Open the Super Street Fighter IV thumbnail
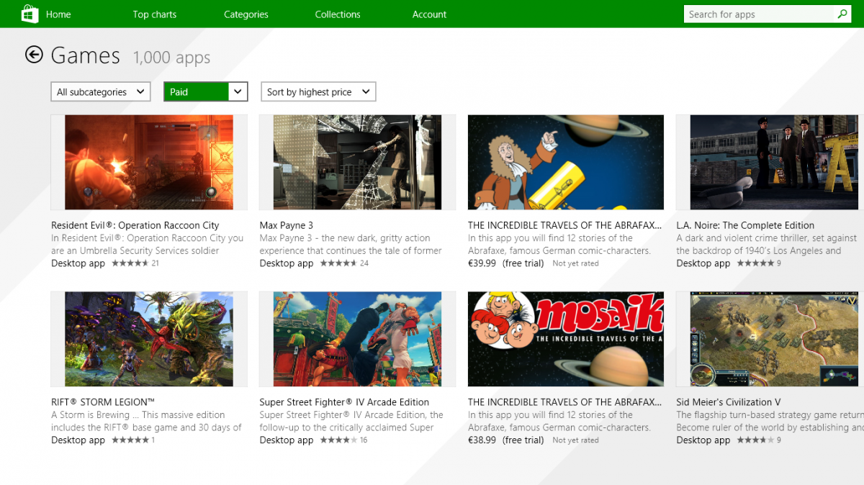 click(x=358, y=339)
